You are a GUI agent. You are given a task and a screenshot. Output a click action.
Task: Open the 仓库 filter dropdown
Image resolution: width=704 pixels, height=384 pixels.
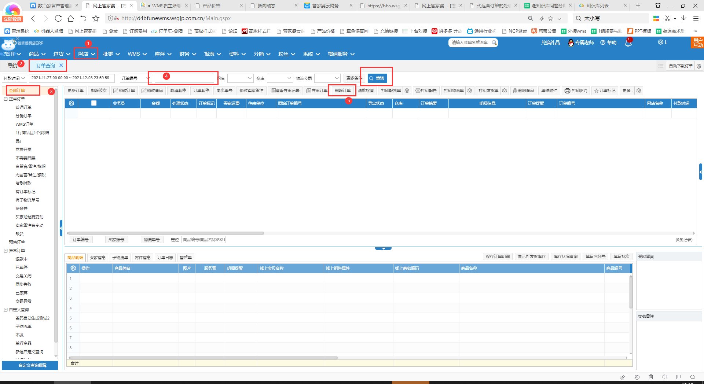tap(280, 78)
